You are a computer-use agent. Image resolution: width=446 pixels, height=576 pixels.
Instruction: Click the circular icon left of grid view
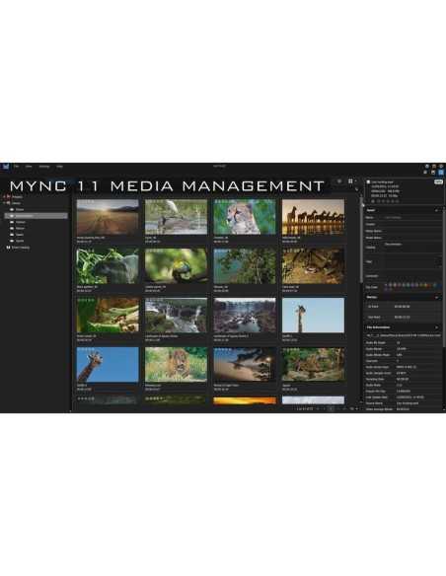point(339,181)
